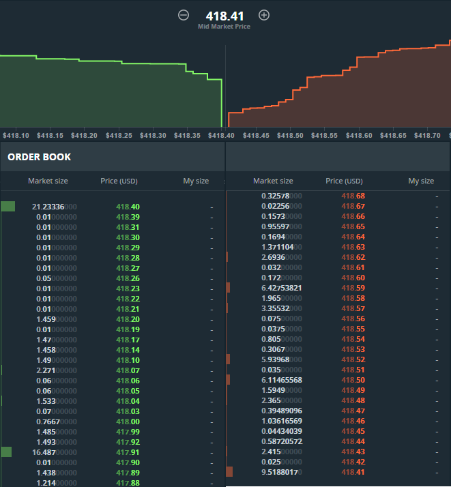451x487 pixels.
Task: Click the 418.41 mid market price value
Action: tap(224, 16)
